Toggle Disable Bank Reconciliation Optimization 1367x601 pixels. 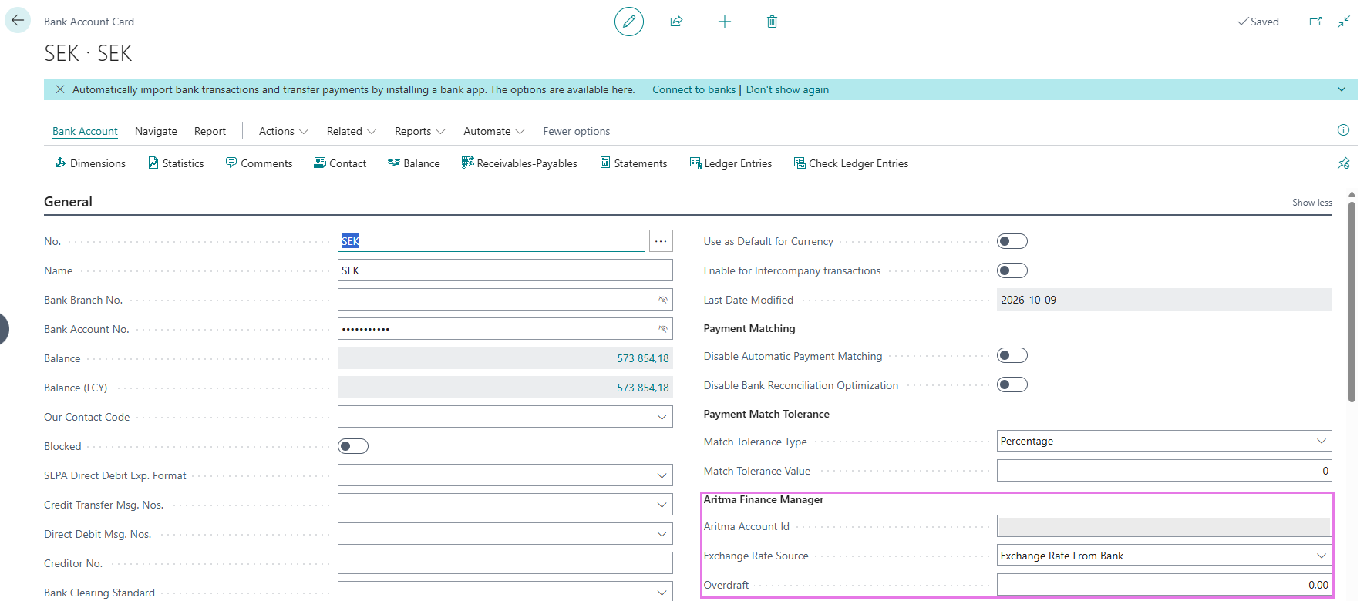tap(1012, 384)
